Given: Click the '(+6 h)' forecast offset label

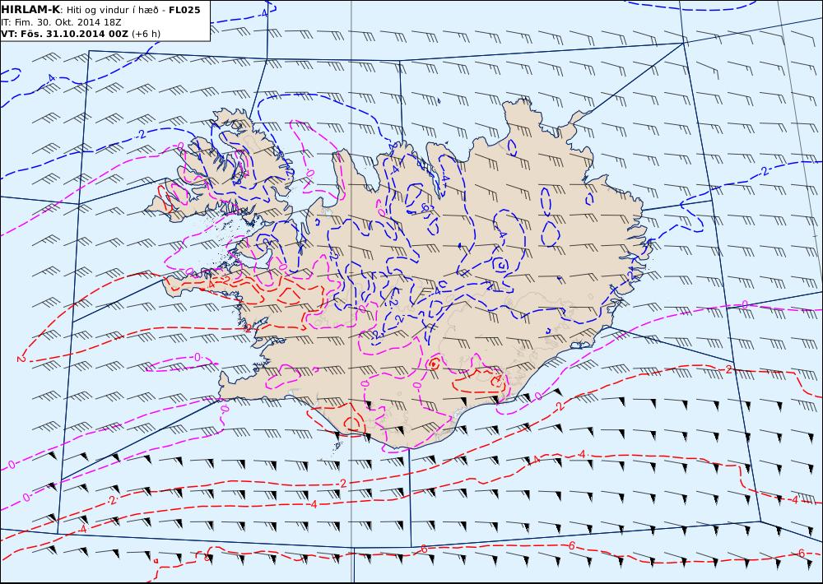Looking at the screenshot, I should [146, 34].
